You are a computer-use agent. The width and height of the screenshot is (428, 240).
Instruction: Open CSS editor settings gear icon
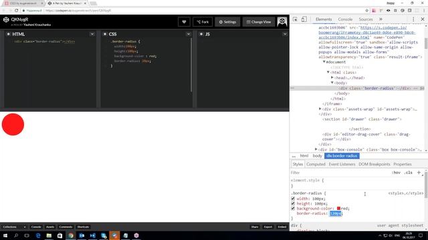tap(105, 34)
